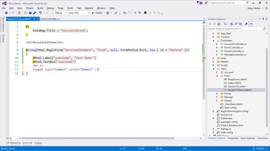This screenshot has height=151, width=270.
Task: Click the feedback icon beside Quick Launch
Action: pos(206,3)
